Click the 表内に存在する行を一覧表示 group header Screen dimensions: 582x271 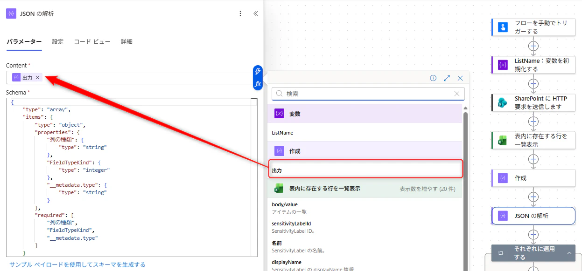click(x=365, y=189)
